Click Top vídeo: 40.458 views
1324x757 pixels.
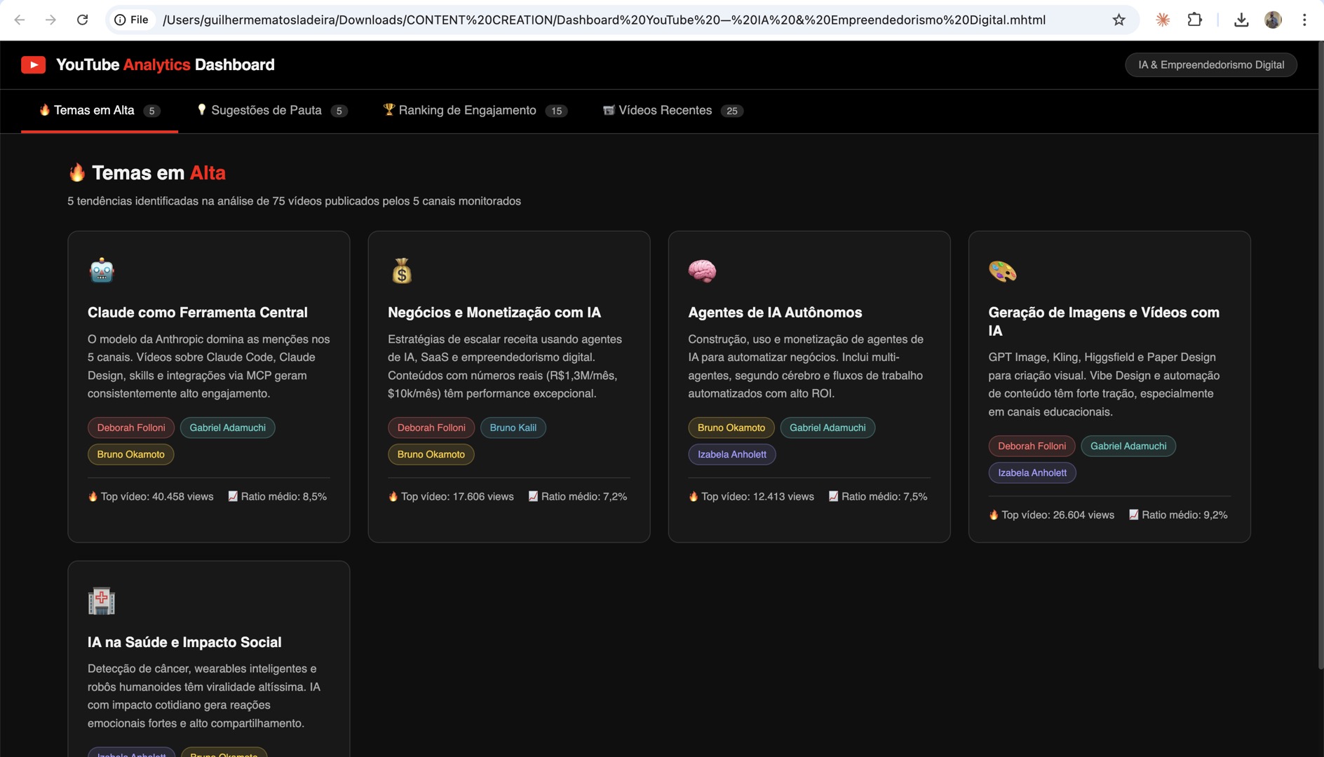point(151,496)
